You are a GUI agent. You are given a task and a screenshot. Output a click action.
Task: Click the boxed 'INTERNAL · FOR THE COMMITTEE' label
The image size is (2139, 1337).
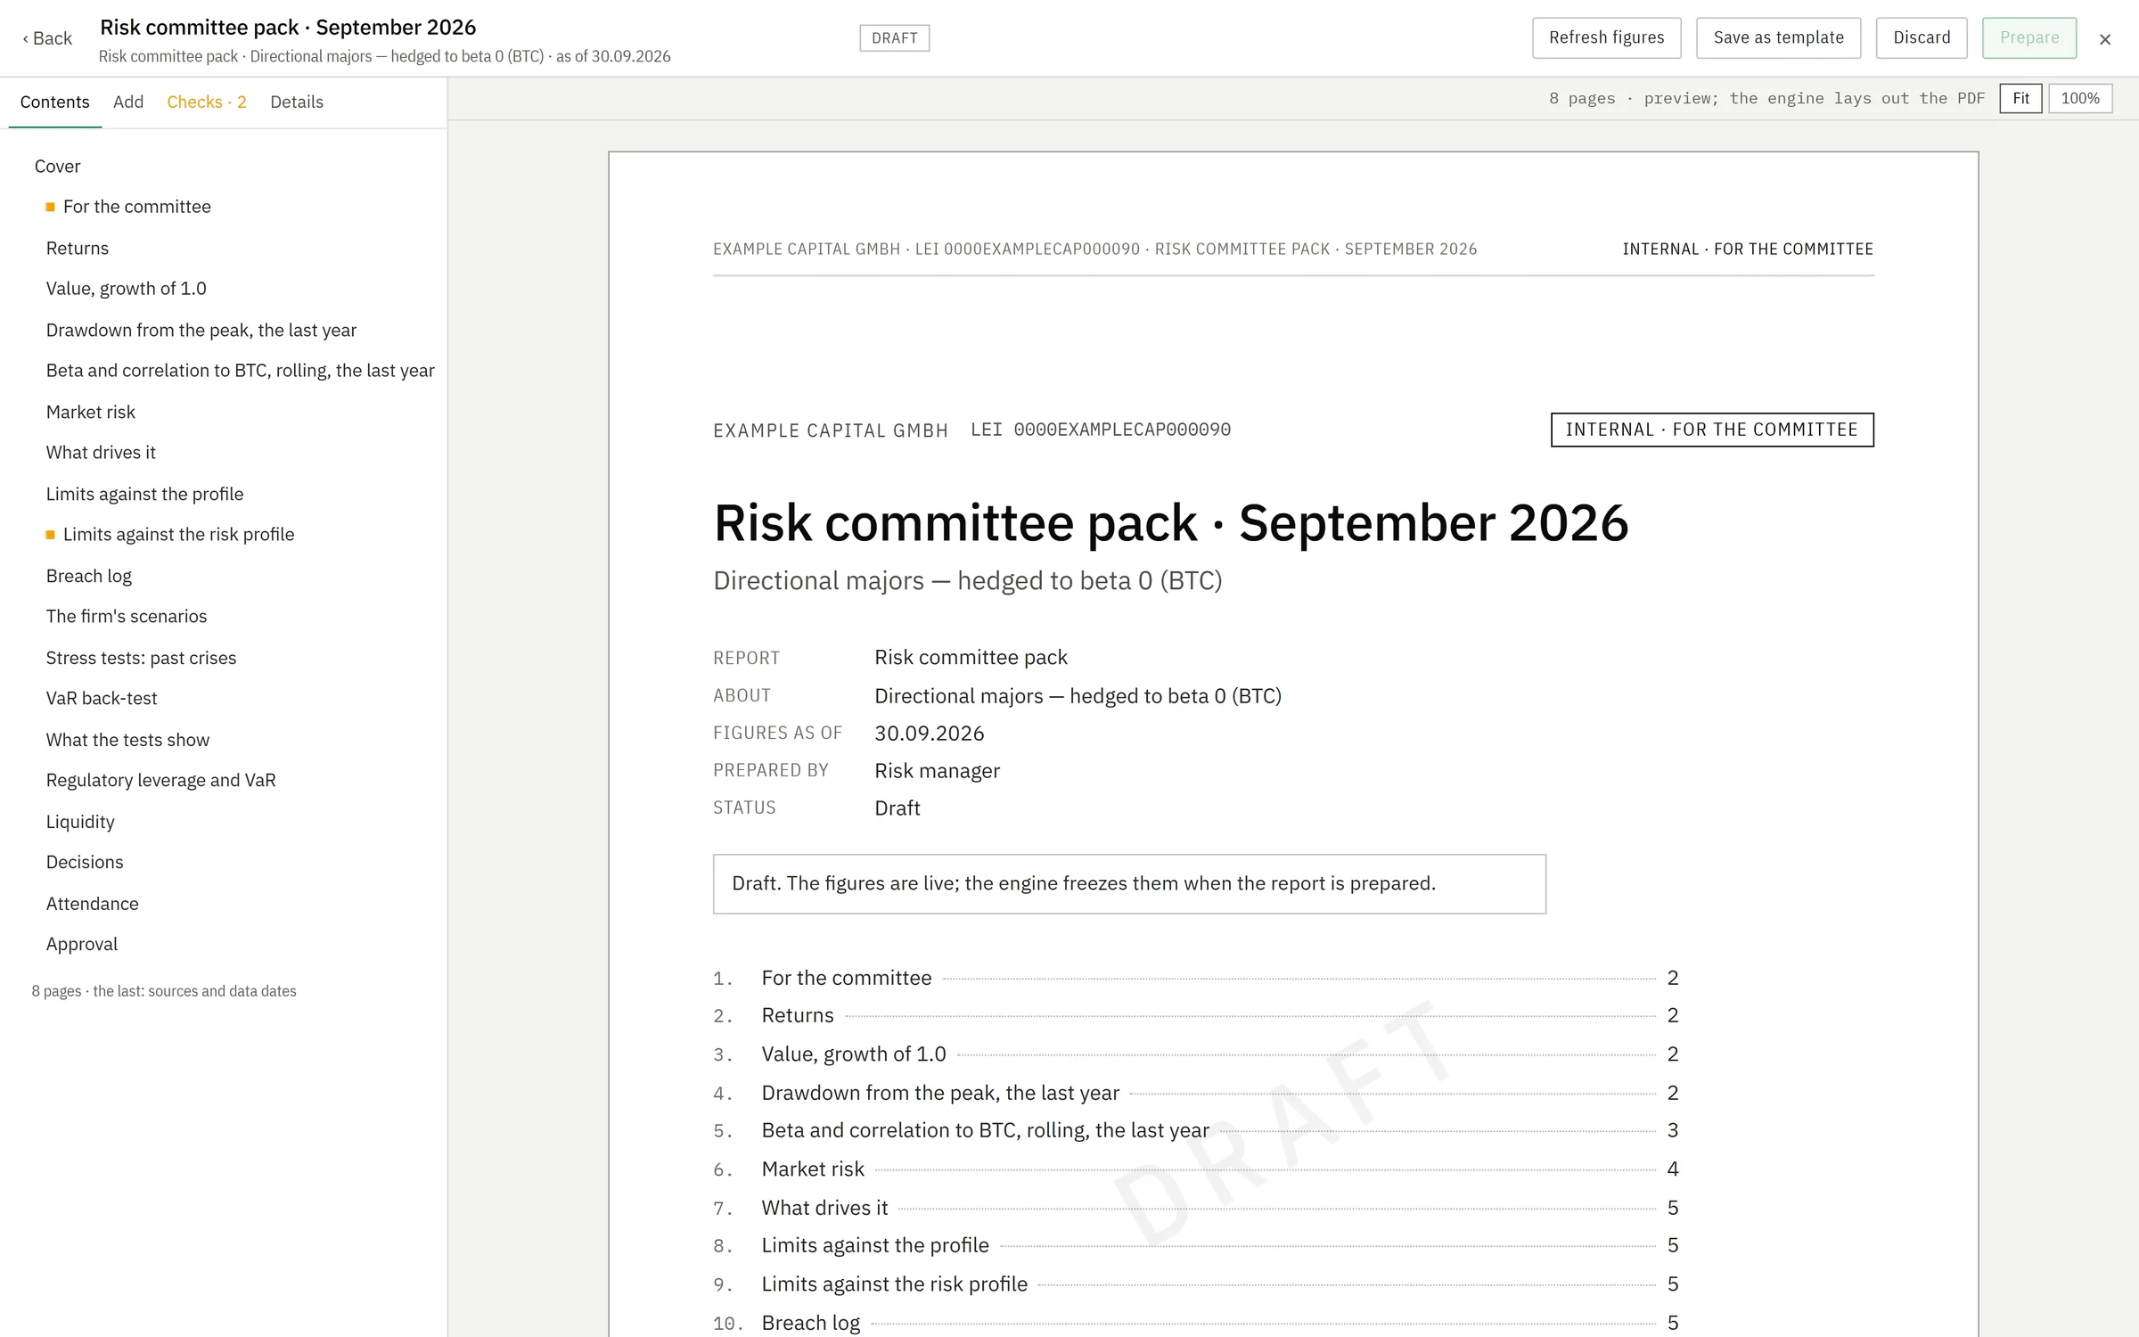point(1712,430)
